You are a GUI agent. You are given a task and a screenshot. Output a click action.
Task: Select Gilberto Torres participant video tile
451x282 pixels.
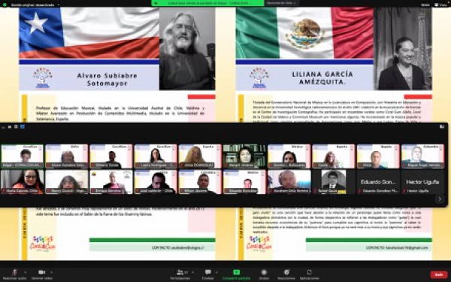coord(111,156)
